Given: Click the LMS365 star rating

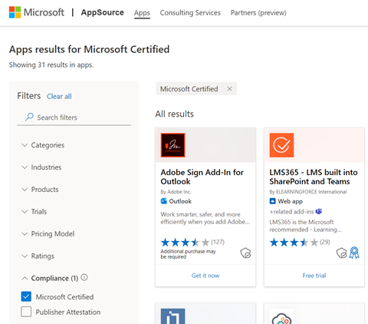Looking at the screenshot, I should (x=294, y=242).
